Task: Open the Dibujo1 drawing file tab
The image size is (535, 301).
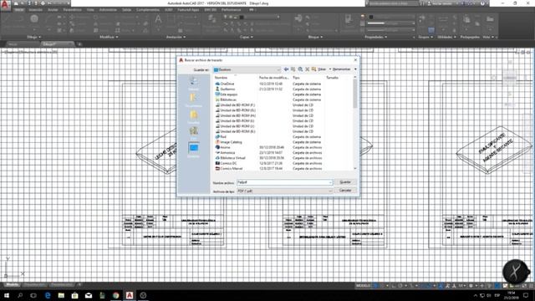Action: [57, 44]
